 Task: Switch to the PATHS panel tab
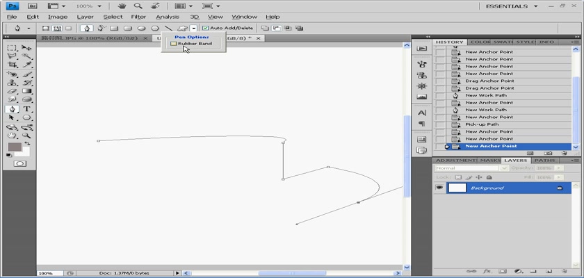click(545, 161)
